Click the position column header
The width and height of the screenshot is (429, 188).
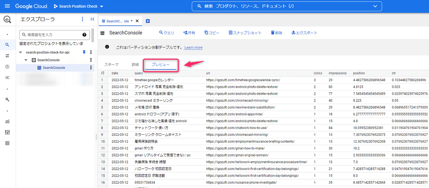(x=359, y=73)
